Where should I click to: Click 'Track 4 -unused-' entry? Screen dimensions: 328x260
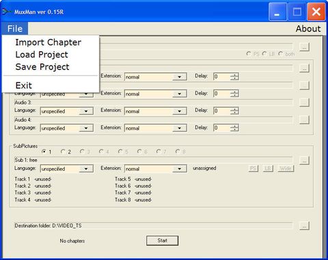33,200
